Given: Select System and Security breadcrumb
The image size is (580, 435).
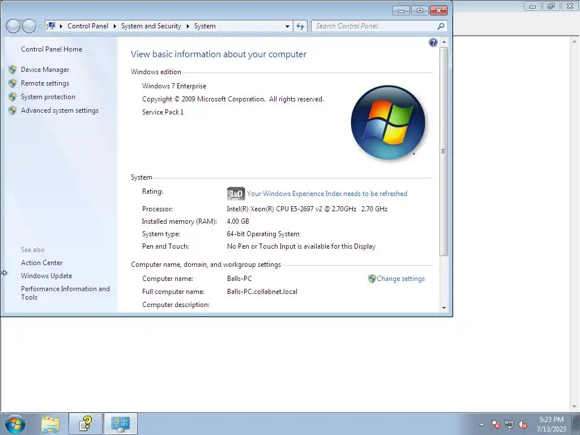Looking at the screenshot, I should click(151, 26).
